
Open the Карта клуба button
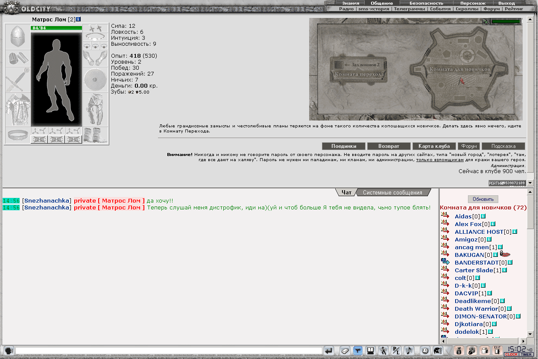pyautogui.click(x=434, y=146)
